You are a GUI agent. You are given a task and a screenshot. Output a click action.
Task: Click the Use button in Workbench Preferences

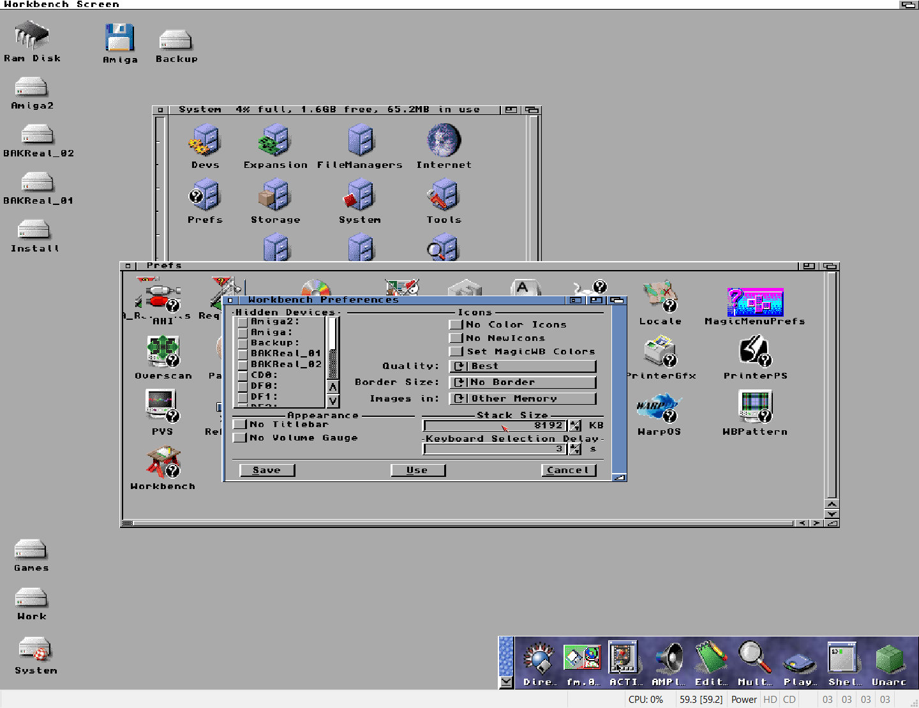[417, 470]
